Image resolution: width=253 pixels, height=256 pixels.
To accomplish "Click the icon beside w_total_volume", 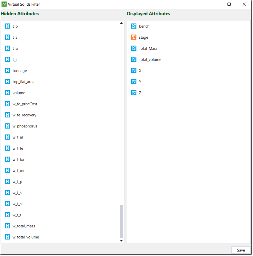I will pos(7,237).
